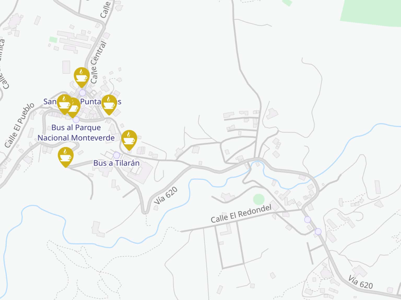
Task: Select the round green park near Calle El Redondel
Action: (x=259, y=199)
